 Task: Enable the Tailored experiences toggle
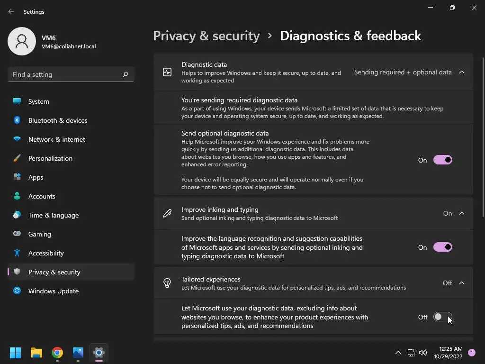click(443, 317)
